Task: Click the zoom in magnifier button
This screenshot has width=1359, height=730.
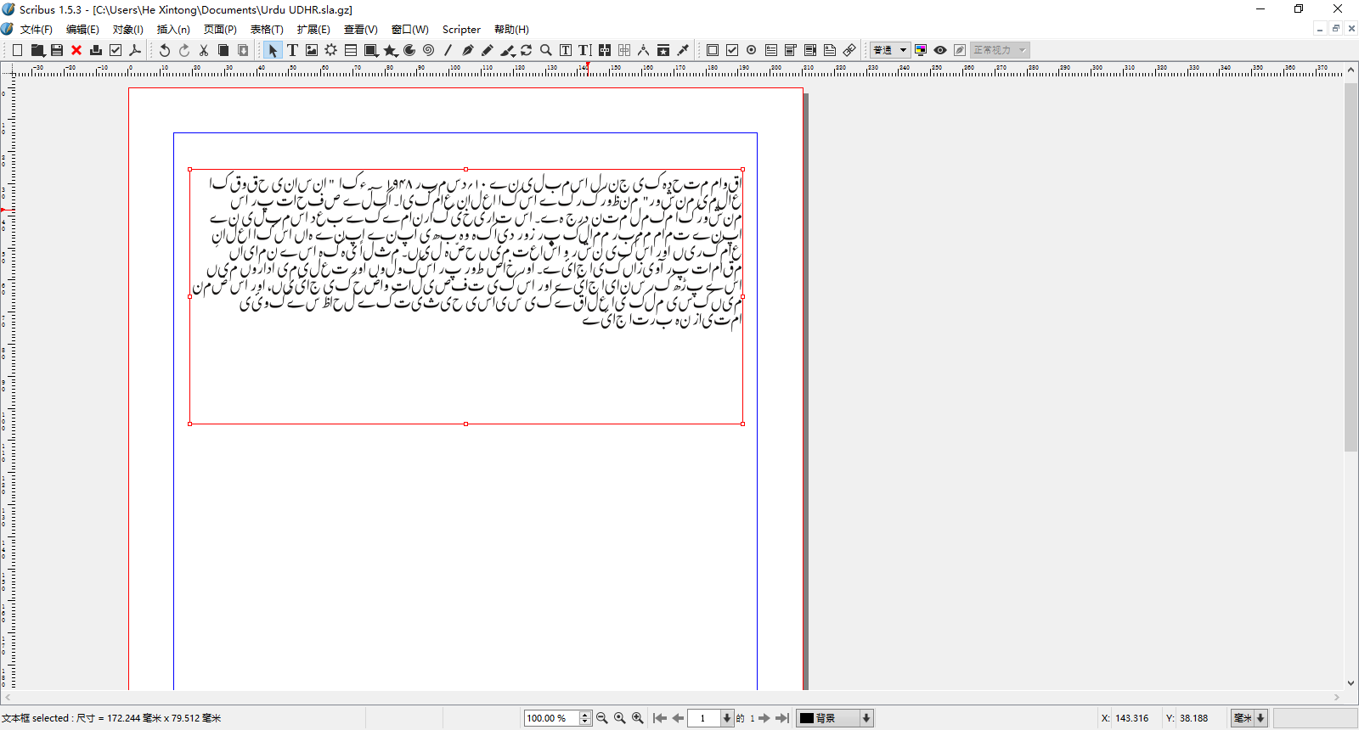Action: [638, 718]
